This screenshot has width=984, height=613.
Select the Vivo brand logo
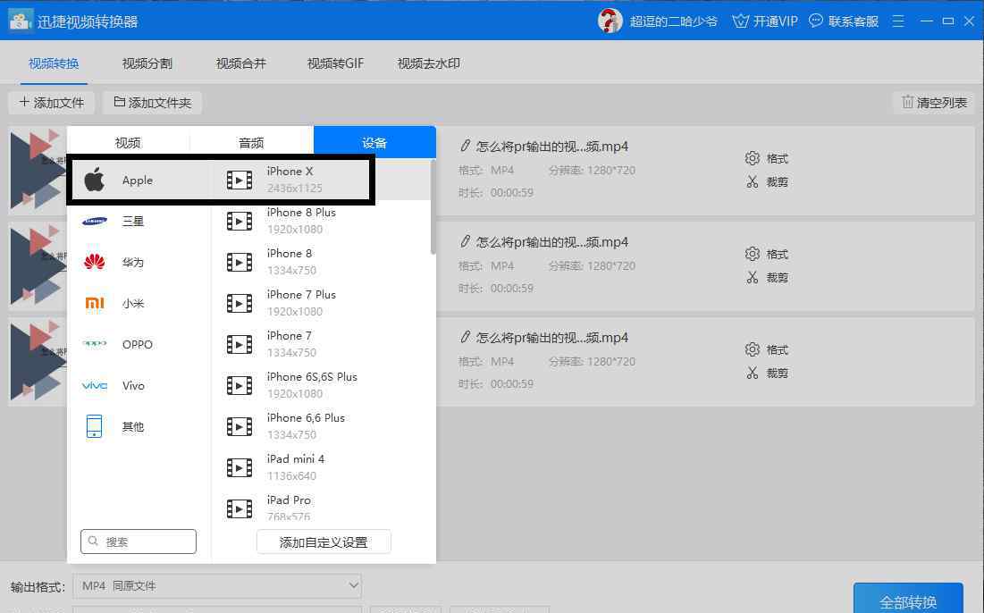point(95,385)
